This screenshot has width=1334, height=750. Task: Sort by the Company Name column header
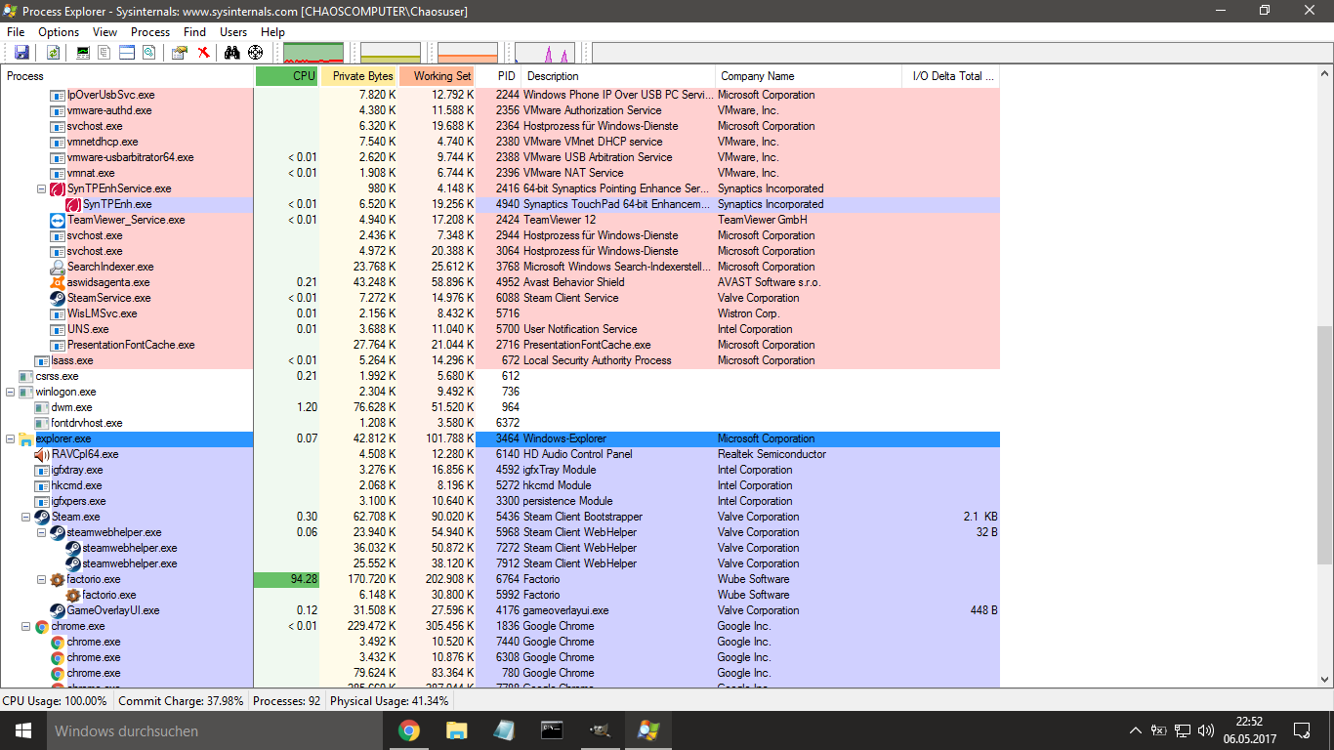[810, 76]
